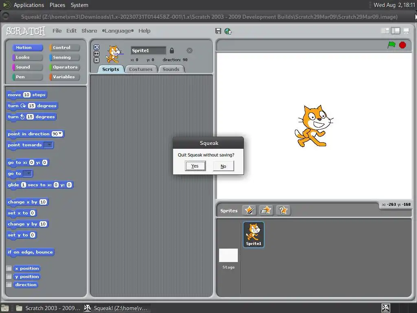Image resolution: width=417 pixels, height=313 pixels.
Task: Open the GNOME Applications menu
Action: (x=29, y=5)
